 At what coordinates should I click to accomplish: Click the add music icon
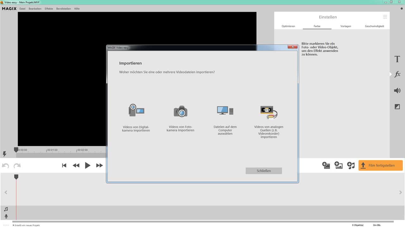tap(351, 165)
